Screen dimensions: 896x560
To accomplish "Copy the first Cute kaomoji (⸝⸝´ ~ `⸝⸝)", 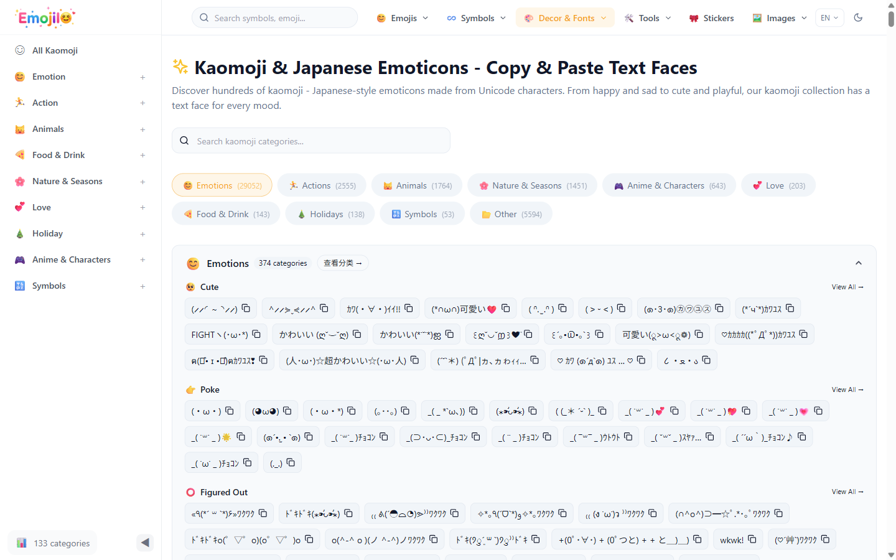I will coord(246,308).
